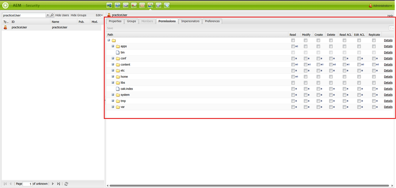Switch to the Groups tab
The height and width of the screenshot is (188, 396).
click(132, 21)
